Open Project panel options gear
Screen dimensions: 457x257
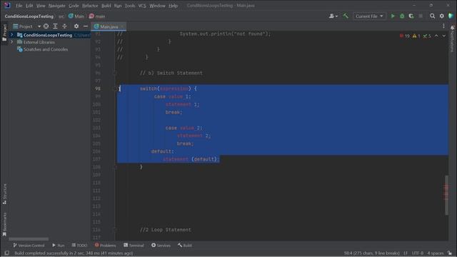click(x=76, y=26)
